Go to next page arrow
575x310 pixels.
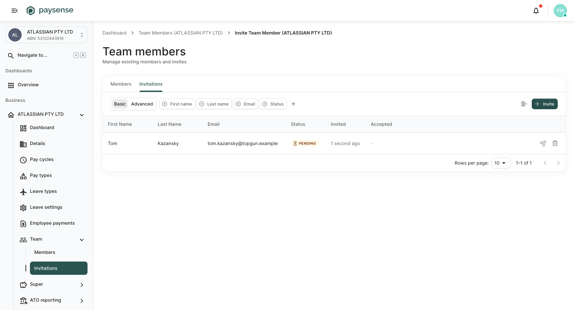[558, 163]
